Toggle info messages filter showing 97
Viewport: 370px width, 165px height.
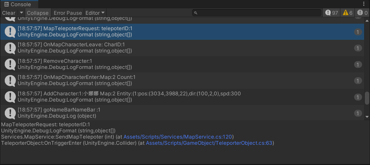(x=332, y=13)
